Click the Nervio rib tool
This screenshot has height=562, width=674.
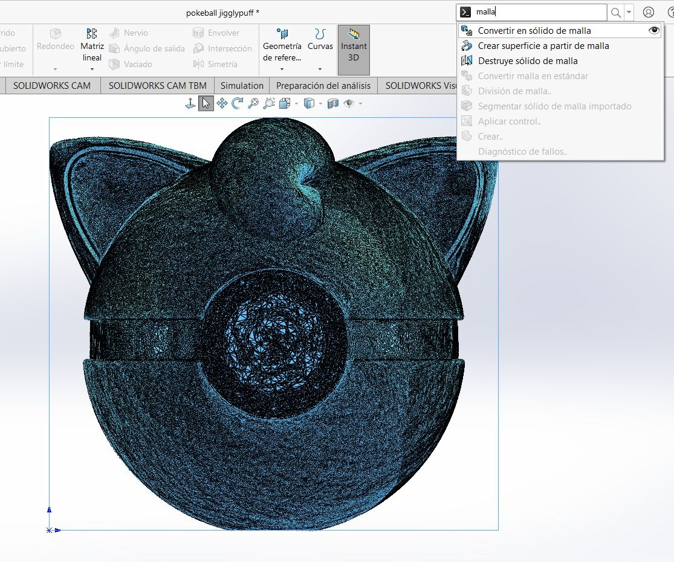coord(129,33)
